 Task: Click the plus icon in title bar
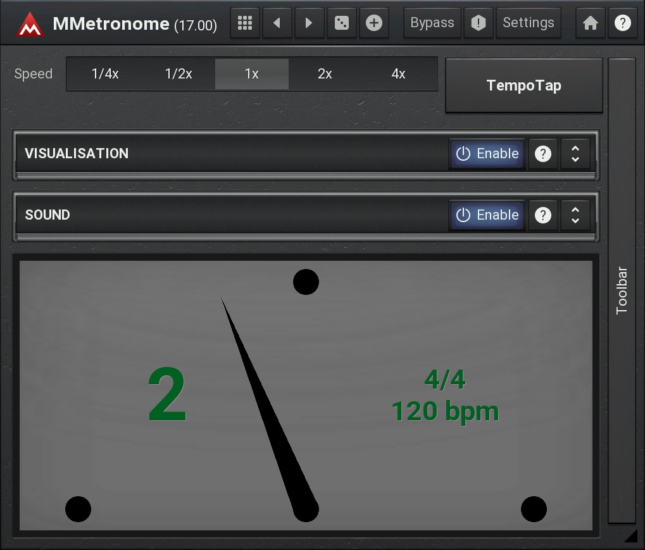click(374, 23)
